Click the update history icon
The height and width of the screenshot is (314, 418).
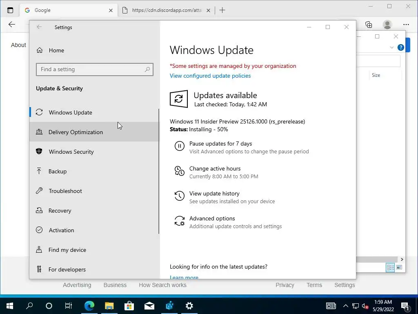pos(180,196)
